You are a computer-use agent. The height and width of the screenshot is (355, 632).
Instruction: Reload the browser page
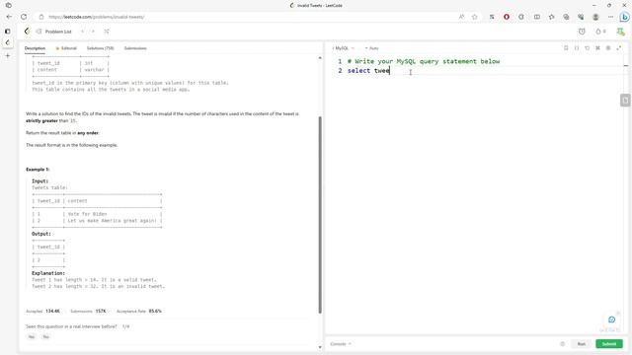point(24,17)
